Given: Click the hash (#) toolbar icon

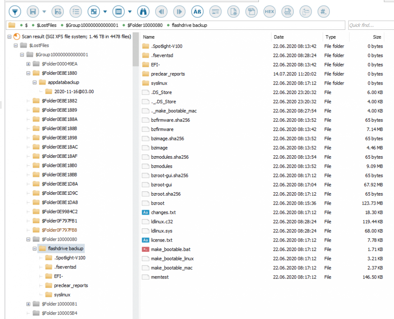Looking at the screenshot, I should click(x=323, y=11).
